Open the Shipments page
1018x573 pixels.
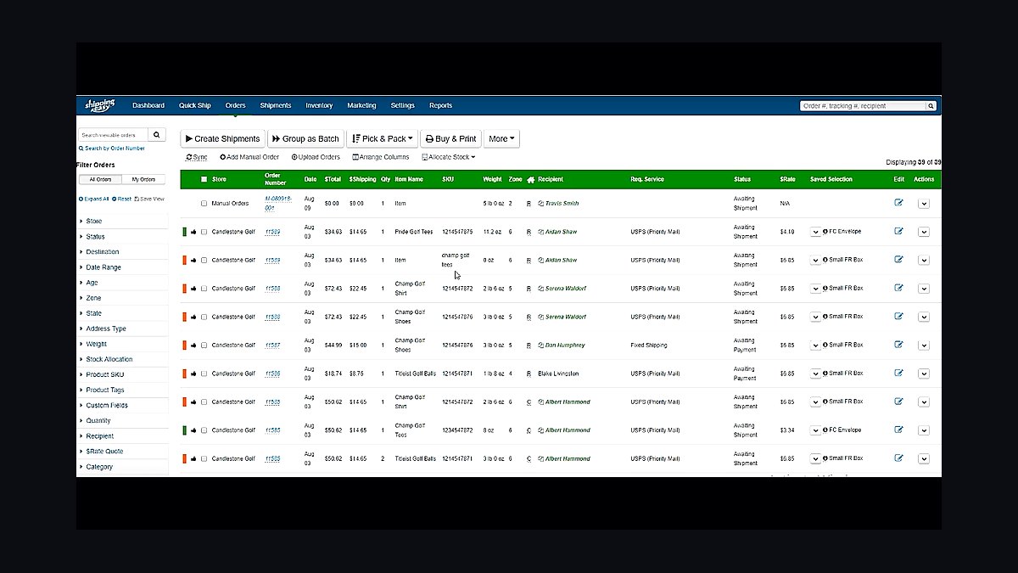pos(276,105)
